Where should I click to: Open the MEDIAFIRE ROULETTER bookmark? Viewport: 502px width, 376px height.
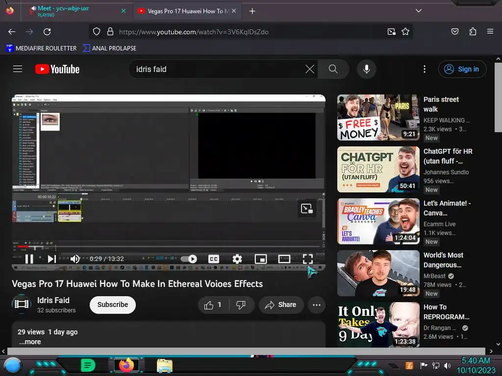pos(41,48)
